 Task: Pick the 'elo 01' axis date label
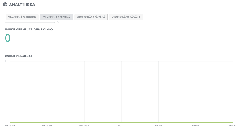click(x=121, y=125)
